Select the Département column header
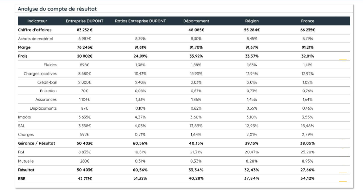 click(x=196, y=21)
